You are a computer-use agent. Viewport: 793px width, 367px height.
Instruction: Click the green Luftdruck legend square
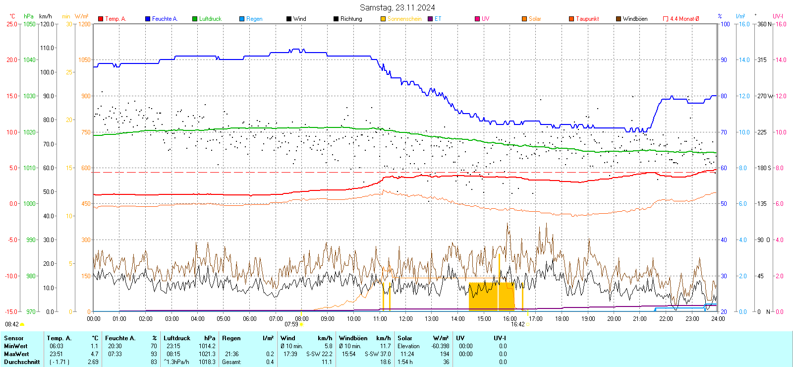pyautogui.click(x=195, y=19)
